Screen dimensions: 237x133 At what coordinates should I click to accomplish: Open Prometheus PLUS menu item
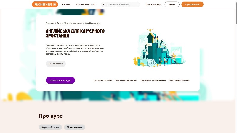(x=86, y=4)
